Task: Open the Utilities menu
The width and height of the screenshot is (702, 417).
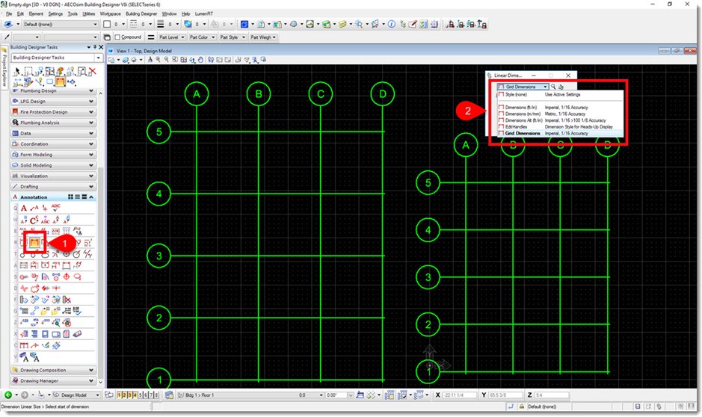Action: [x=89, y=14]
